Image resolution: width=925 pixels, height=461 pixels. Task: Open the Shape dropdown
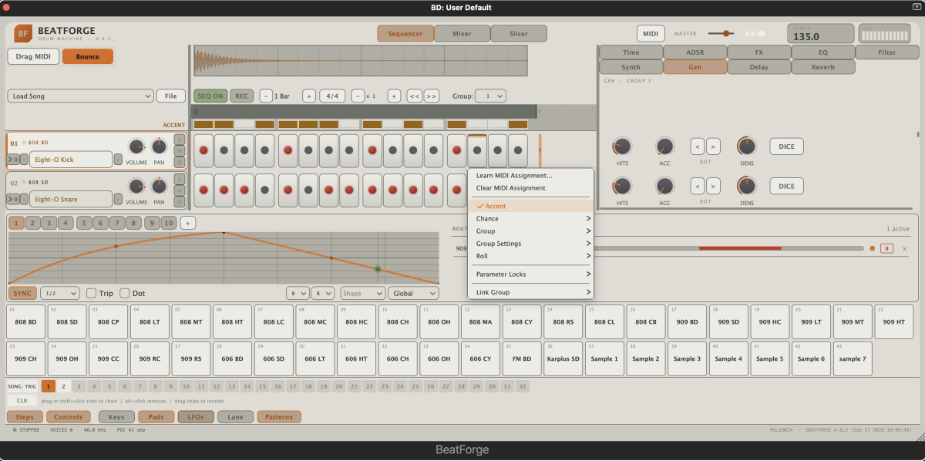pos(362,293)
